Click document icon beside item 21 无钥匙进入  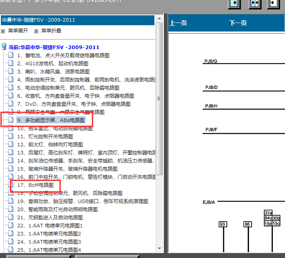(11, 217)
